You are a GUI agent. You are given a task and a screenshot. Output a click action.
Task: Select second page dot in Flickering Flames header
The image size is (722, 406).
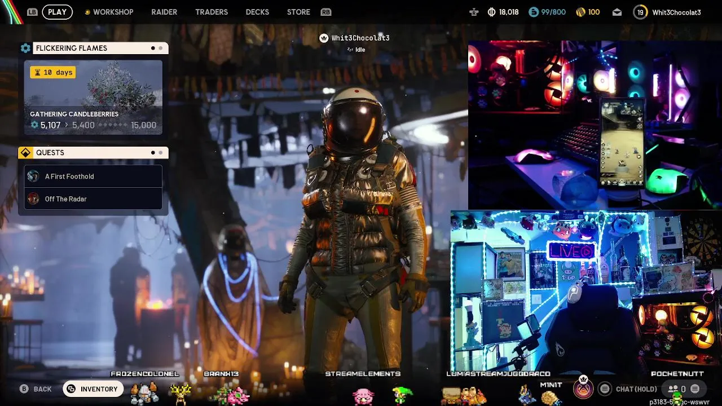[161, 48]
